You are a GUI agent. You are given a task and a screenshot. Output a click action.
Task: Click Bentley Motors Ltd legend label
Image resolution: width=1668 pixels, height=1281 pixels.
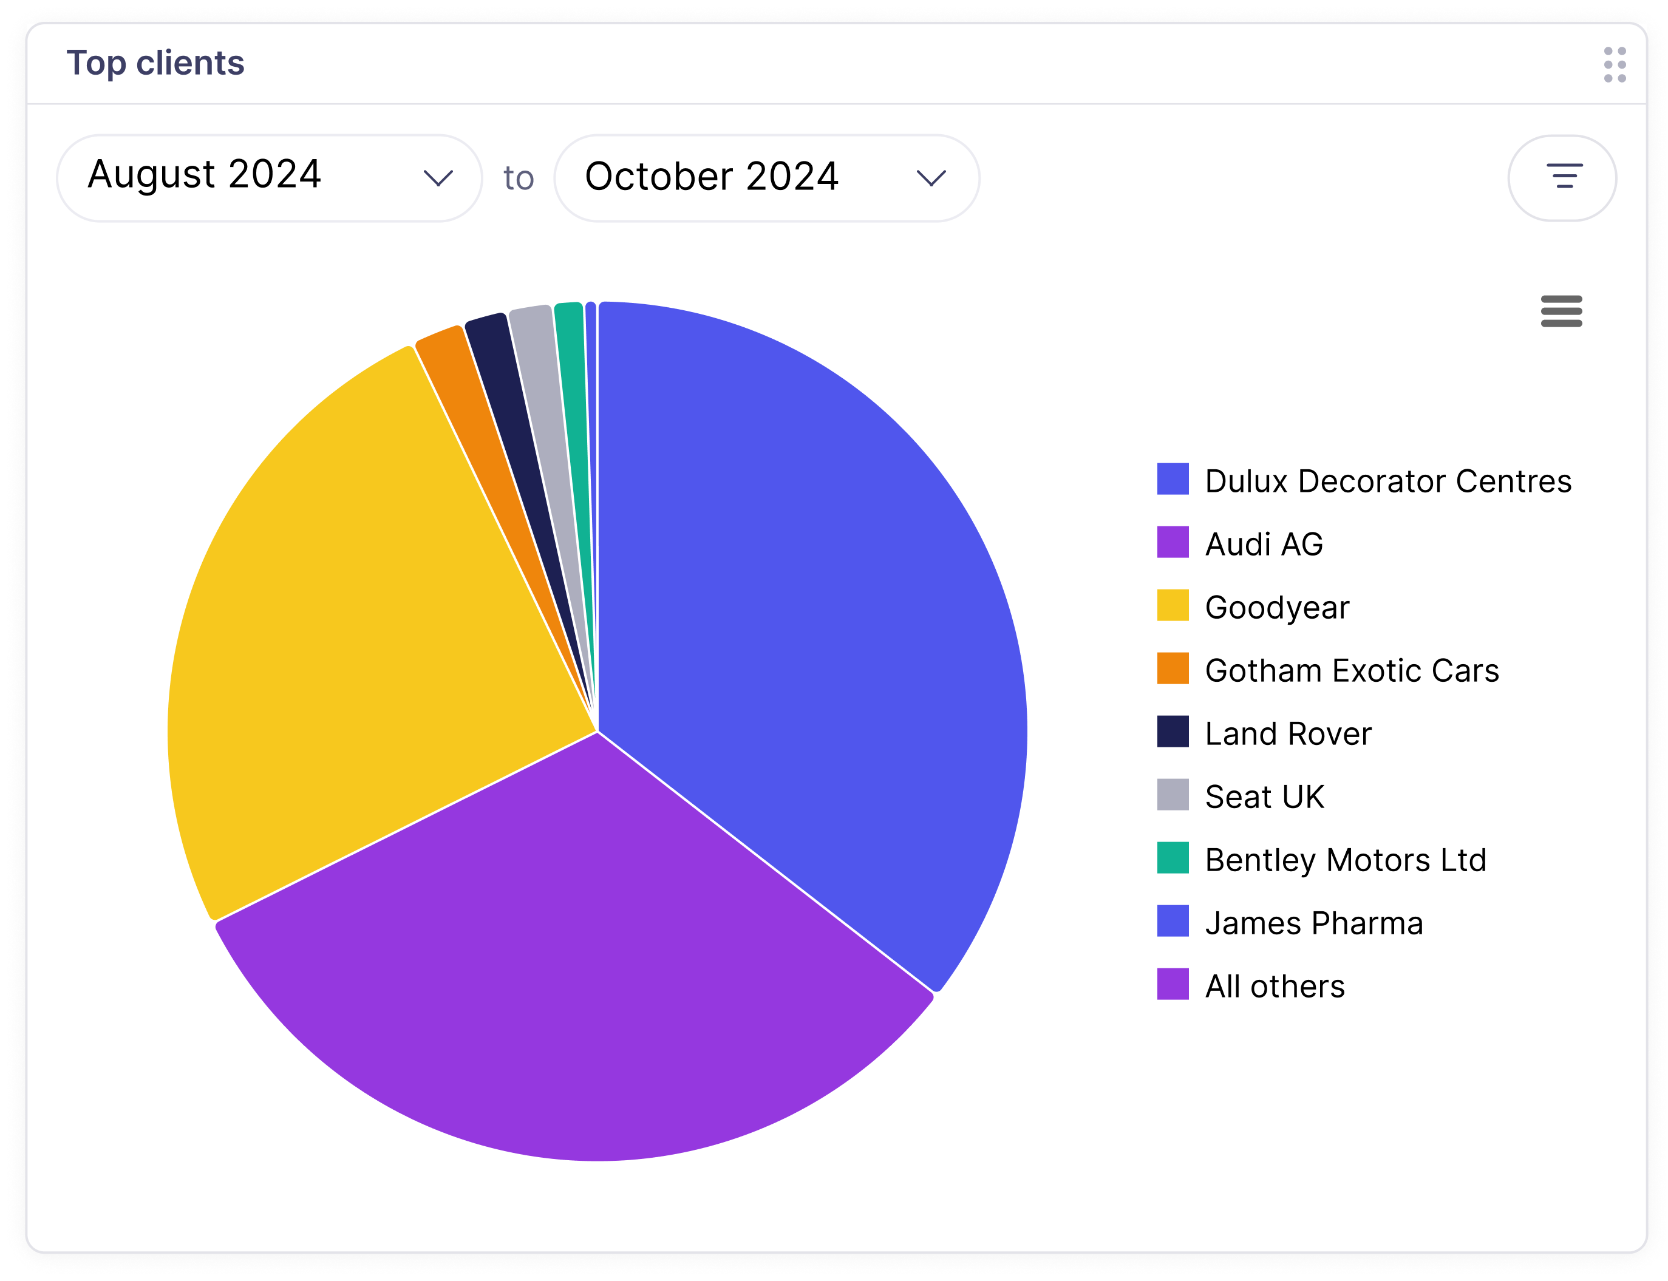1346,860
